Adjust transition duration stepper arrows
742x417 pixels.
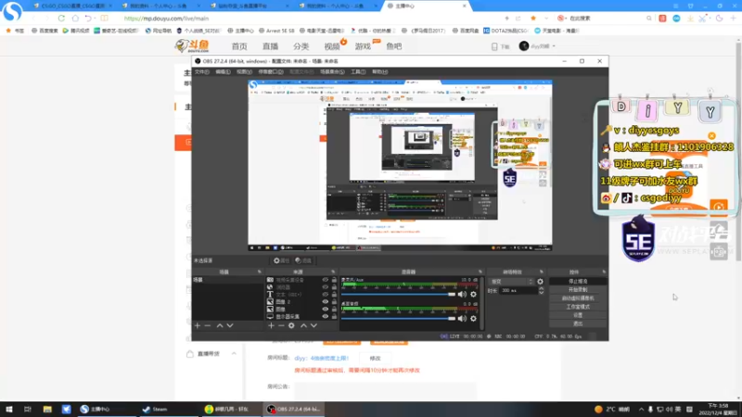tap(541, 290)
